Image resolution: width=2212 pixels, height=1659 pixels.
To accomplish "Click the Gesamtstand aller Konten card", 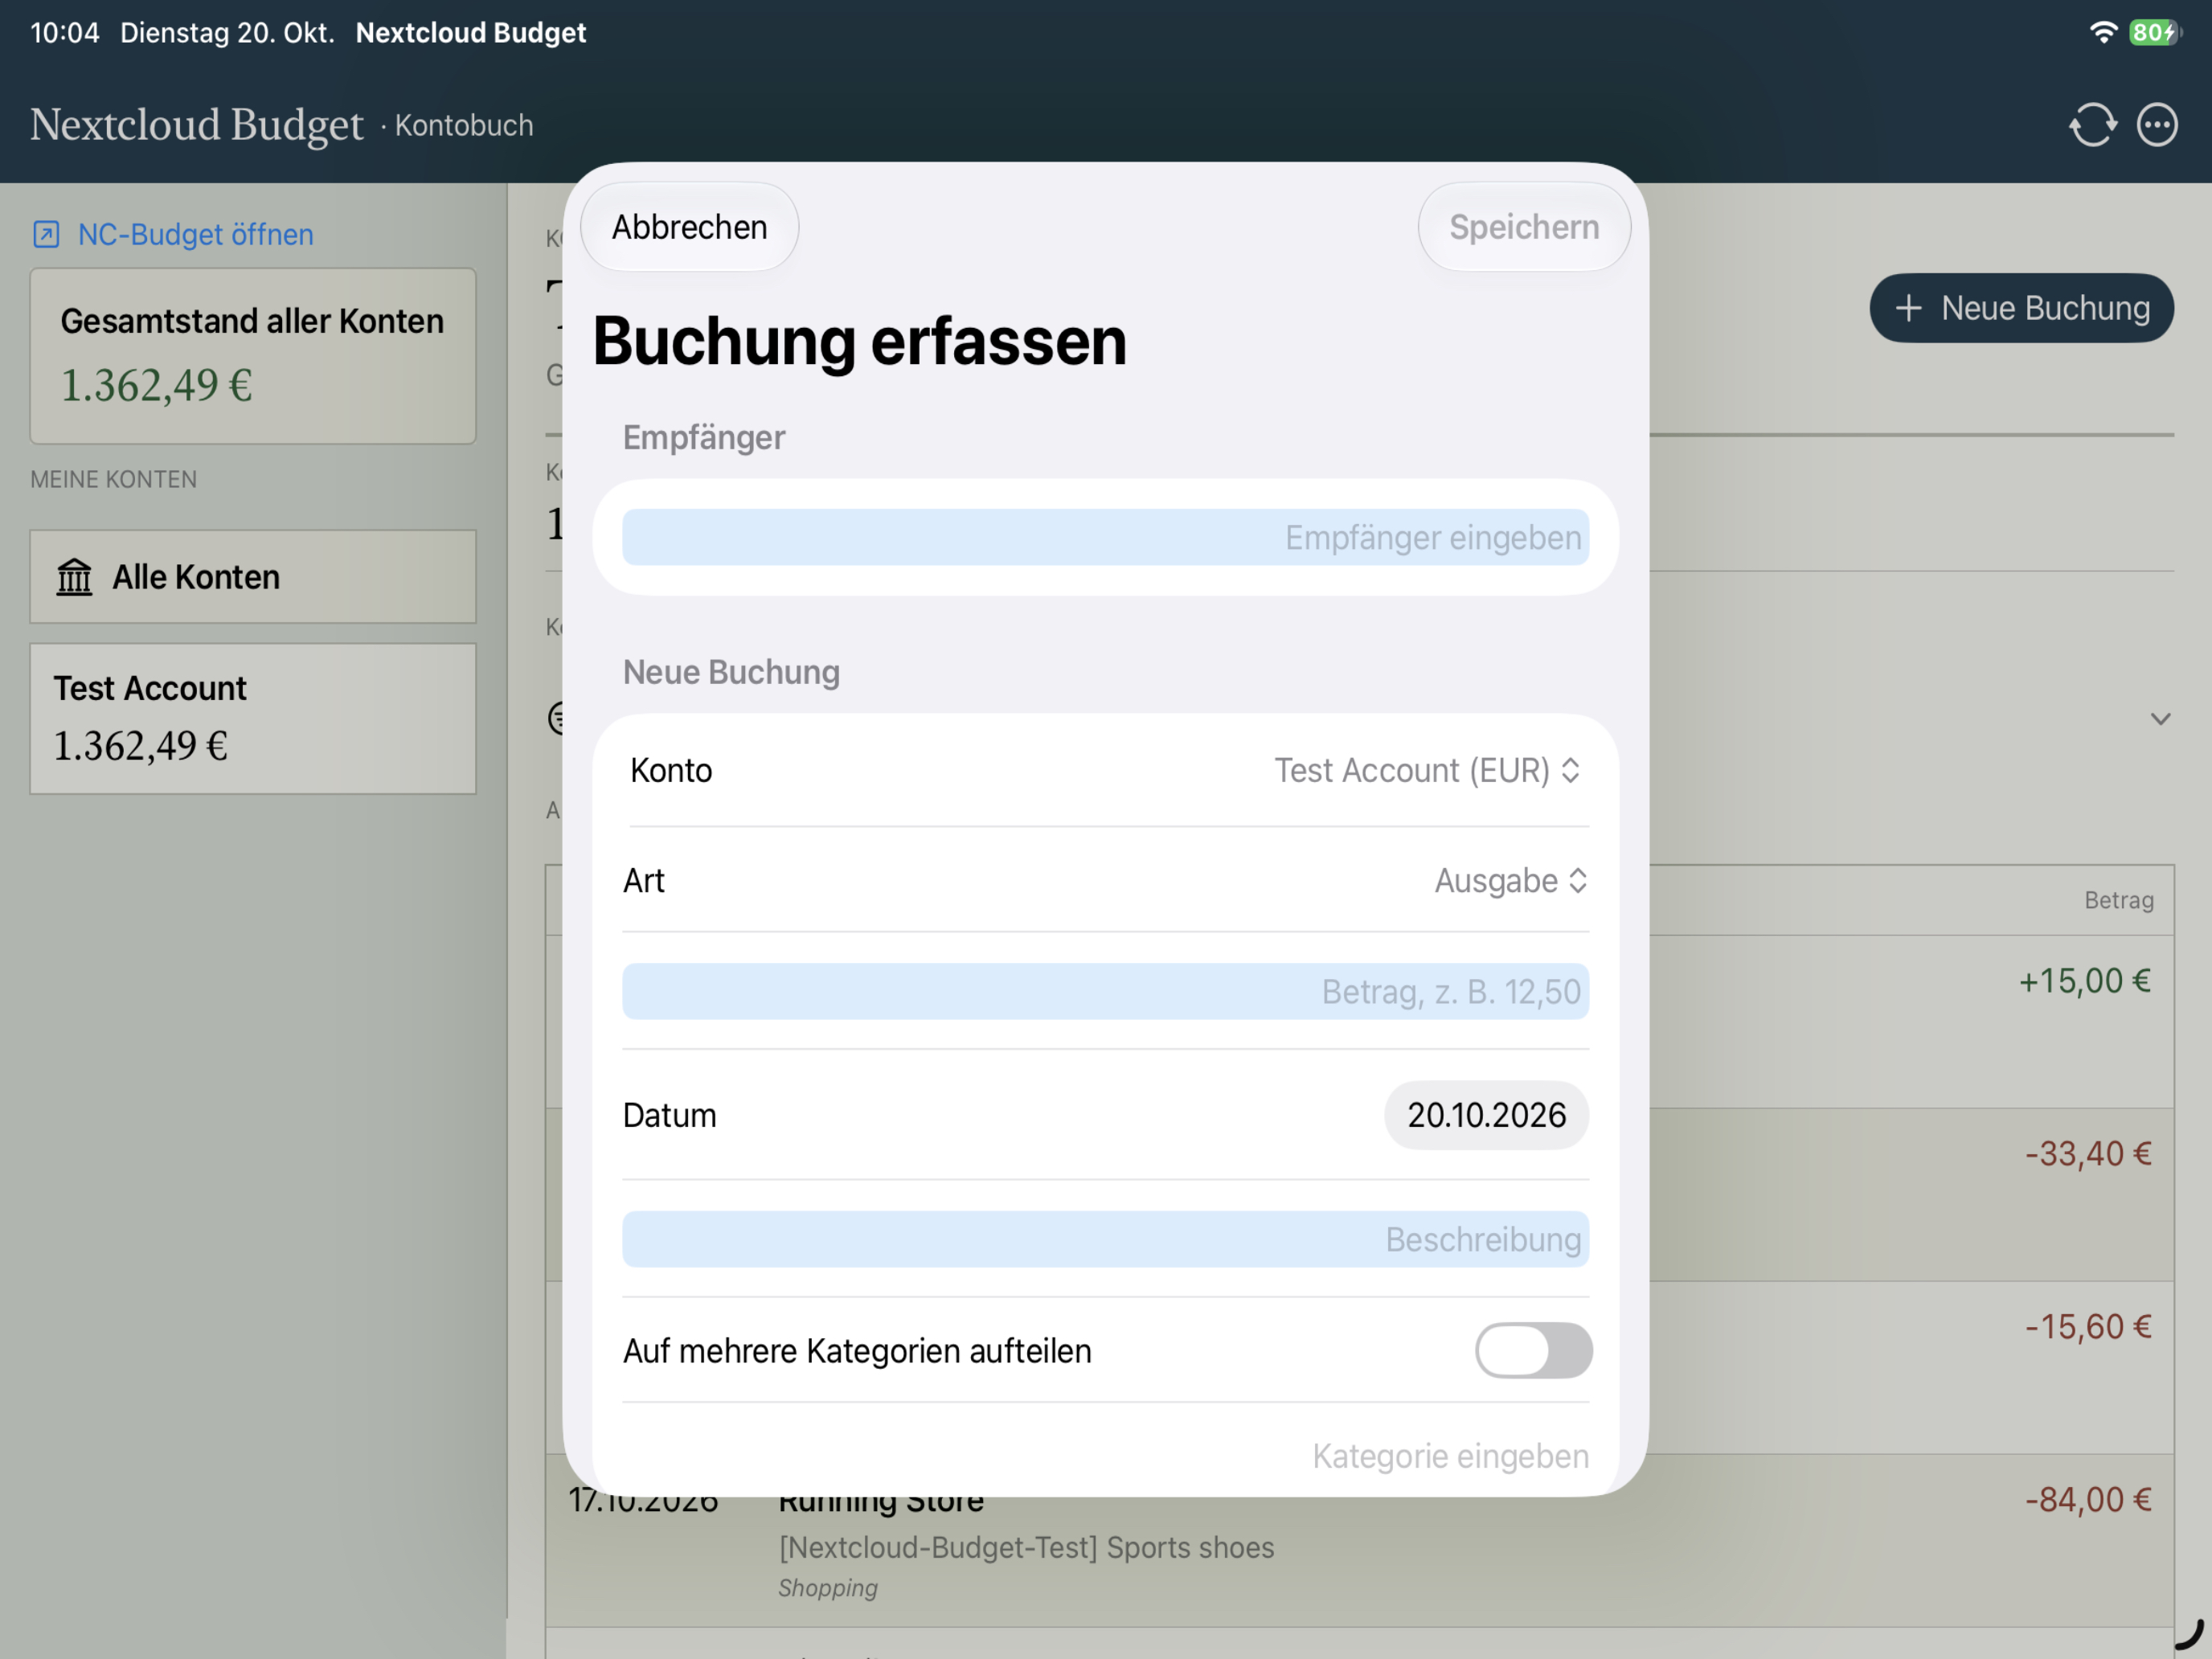I will point(253,356).
